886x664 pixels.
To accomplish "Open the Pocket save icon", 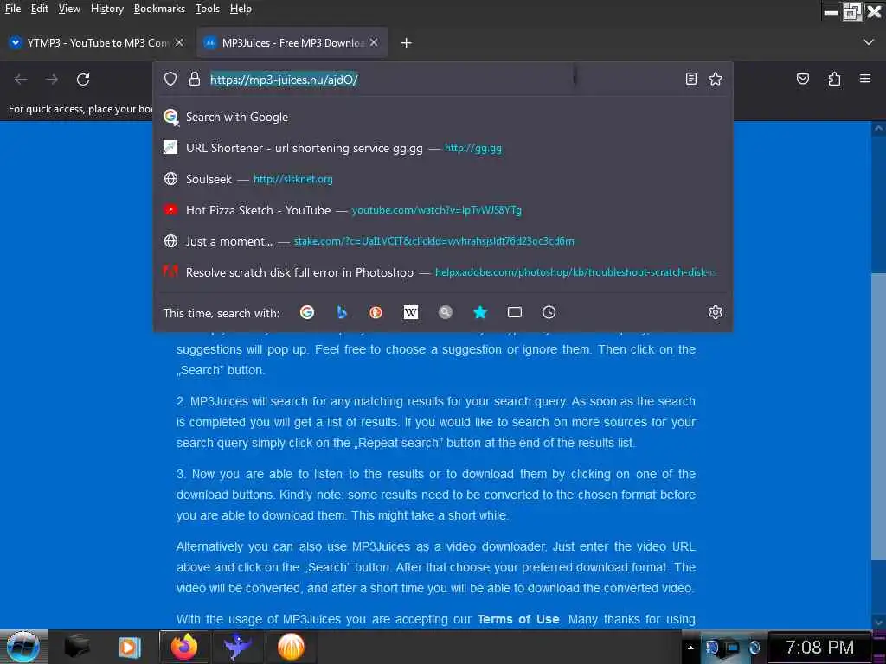I will pos(802,79).
